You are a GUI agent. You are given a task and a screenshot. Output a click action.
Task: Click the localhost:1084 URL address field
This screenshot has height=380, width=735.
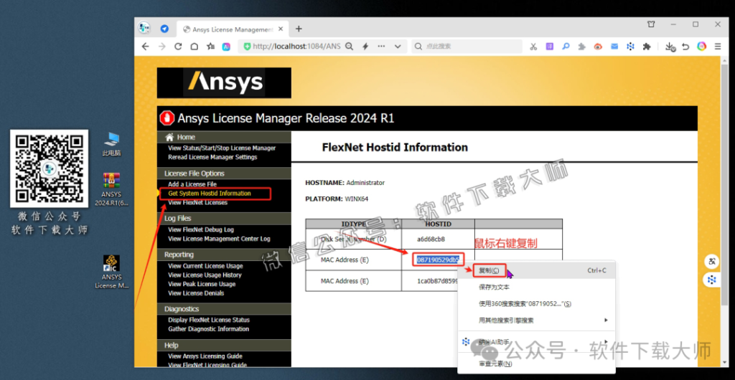click(x=296, y=47)
